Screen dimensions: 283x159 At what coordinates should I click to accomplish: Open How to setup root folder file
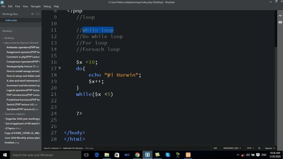(x=23, y=76)
